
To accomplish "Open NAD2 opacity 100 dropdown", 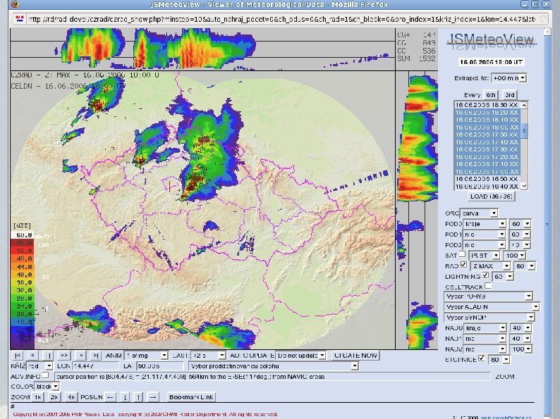I will tap(521, 349).
